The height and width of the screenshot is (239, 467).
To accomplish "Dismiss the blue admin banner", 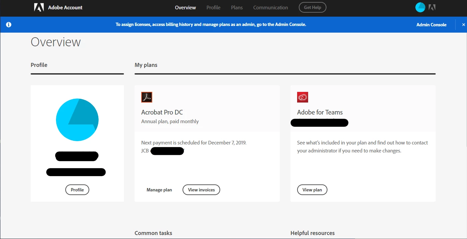I will click(x=463, y=25).
